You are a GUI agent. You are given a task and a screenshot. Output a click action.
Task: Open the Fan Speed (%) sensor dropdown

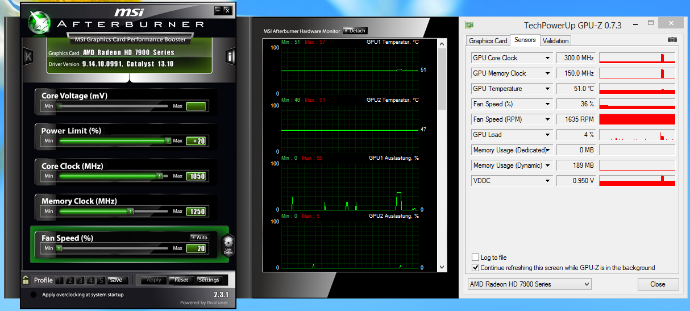(x=548, y=104)
